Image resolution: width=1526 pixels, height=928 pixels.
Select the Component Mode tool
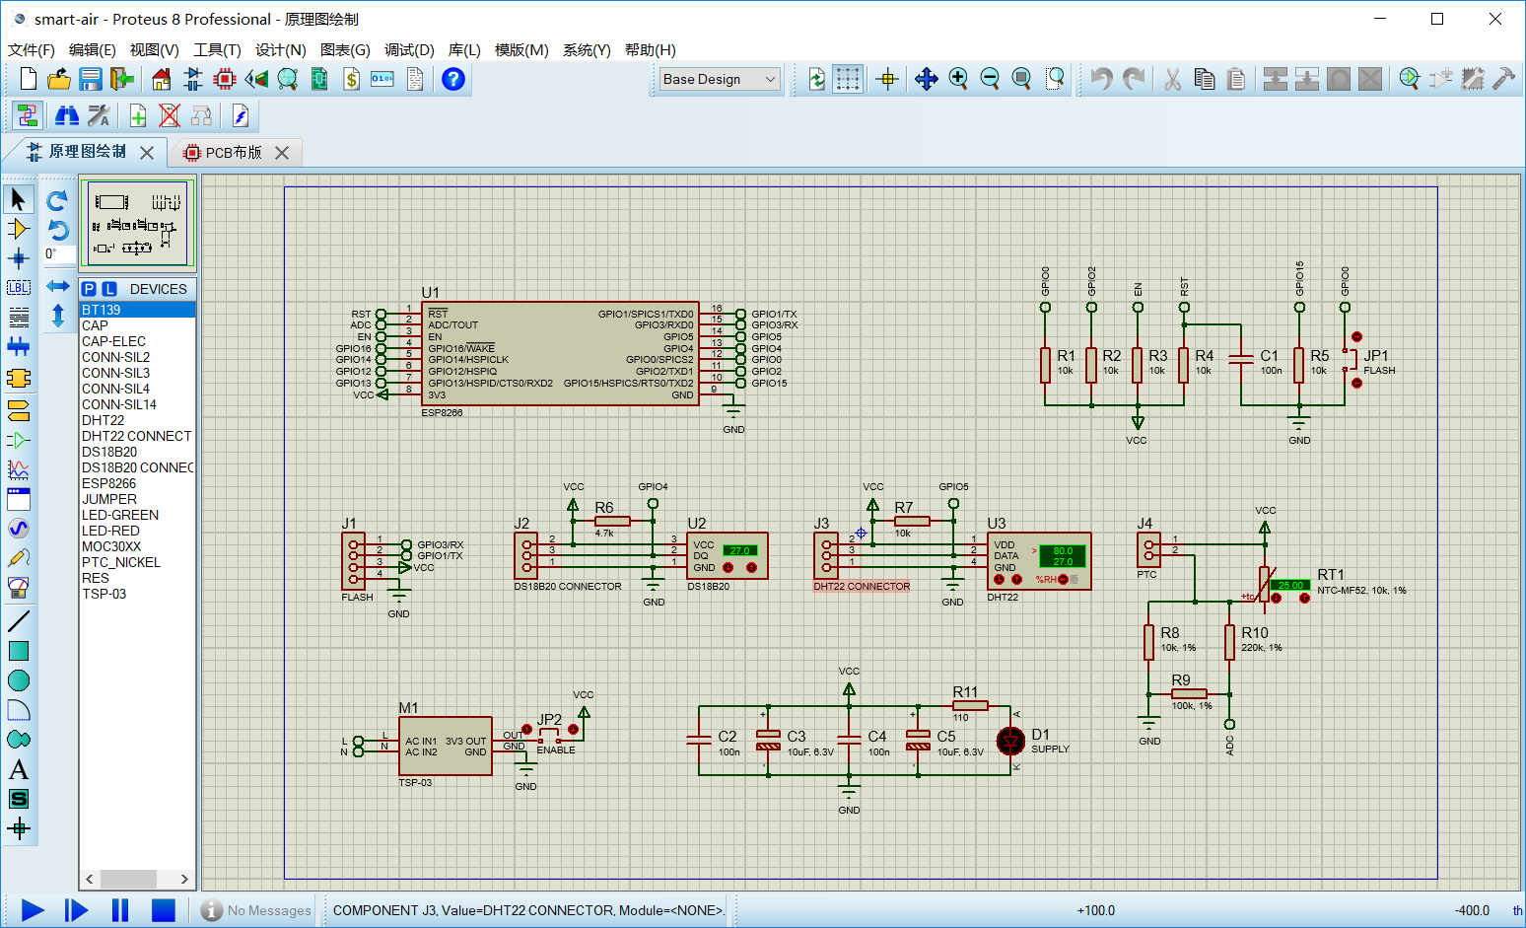(18, 229)
